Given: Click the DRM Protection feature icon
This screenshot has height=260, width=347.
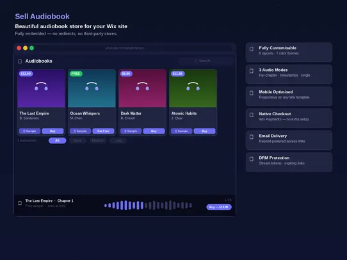Looking at the screenshot, I should tap(252, 159).
